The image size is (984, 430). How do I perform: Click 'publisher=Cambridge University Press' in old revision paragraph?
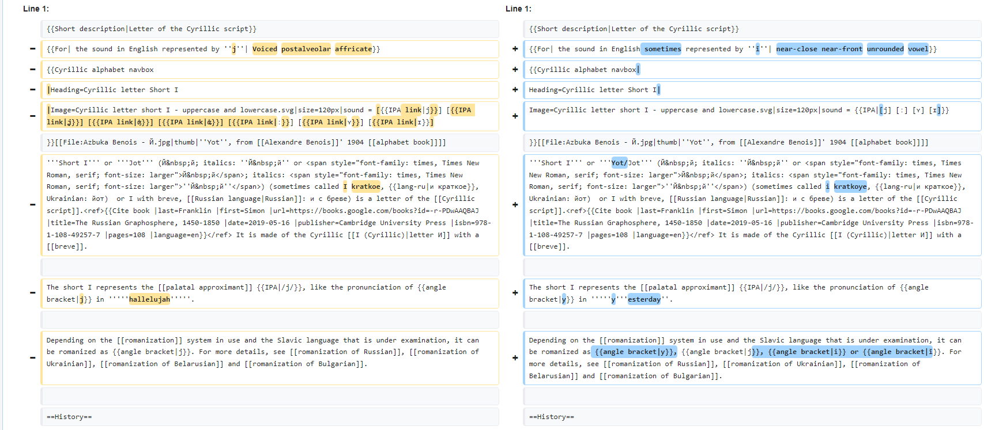click(372, 223)
